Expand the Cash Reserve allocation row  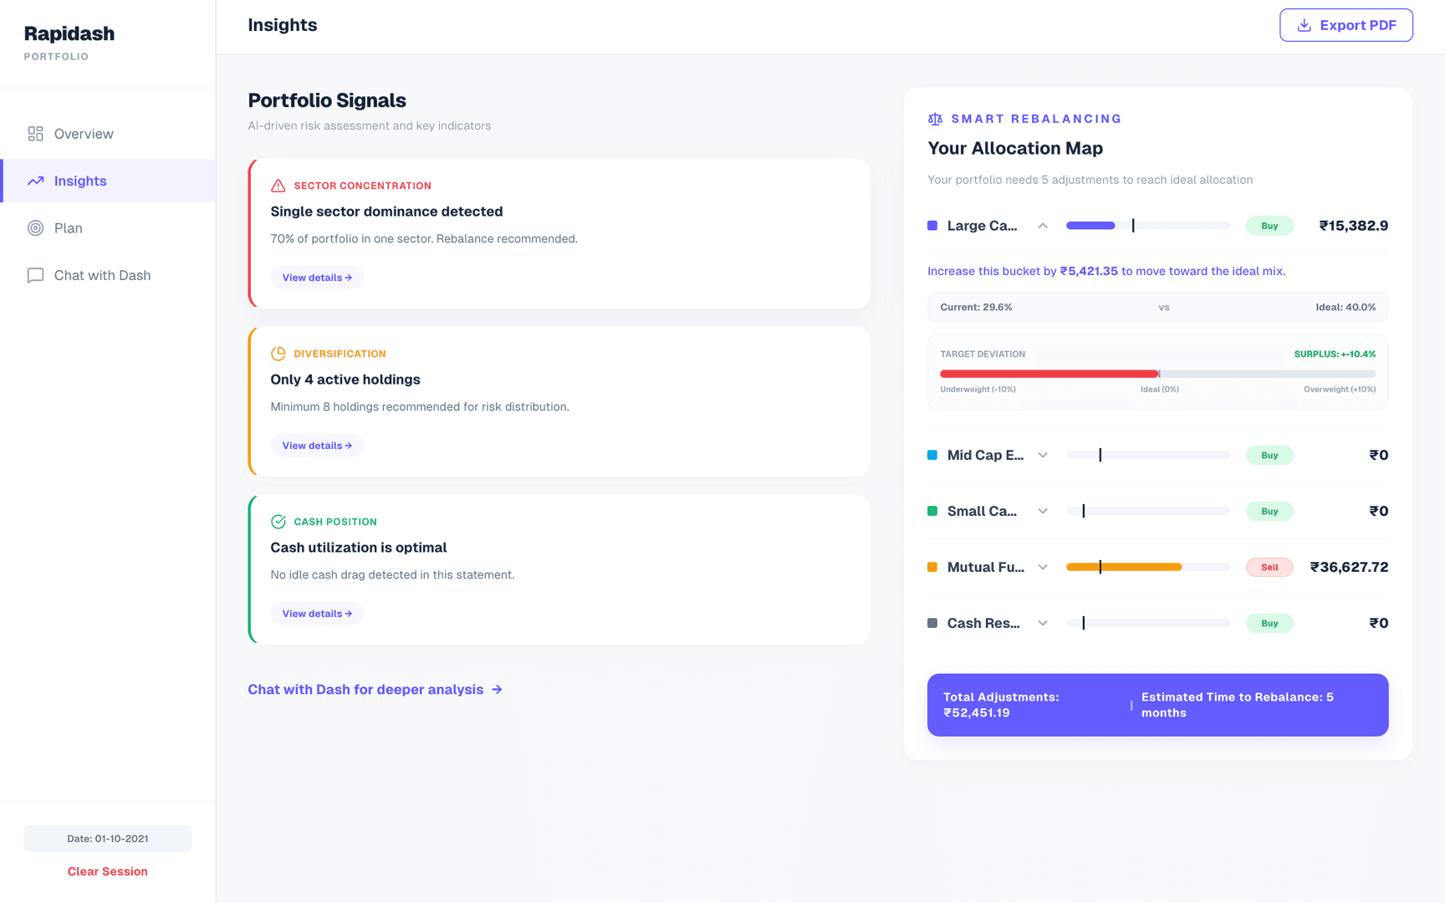1043,623
